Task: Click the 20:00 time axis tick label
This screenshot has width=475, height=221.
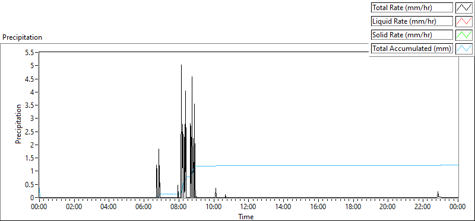Action: point(388,207)
